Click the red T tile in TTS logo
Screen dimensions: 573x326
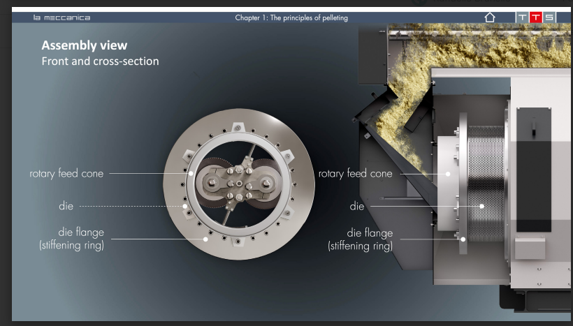(536, 17)
